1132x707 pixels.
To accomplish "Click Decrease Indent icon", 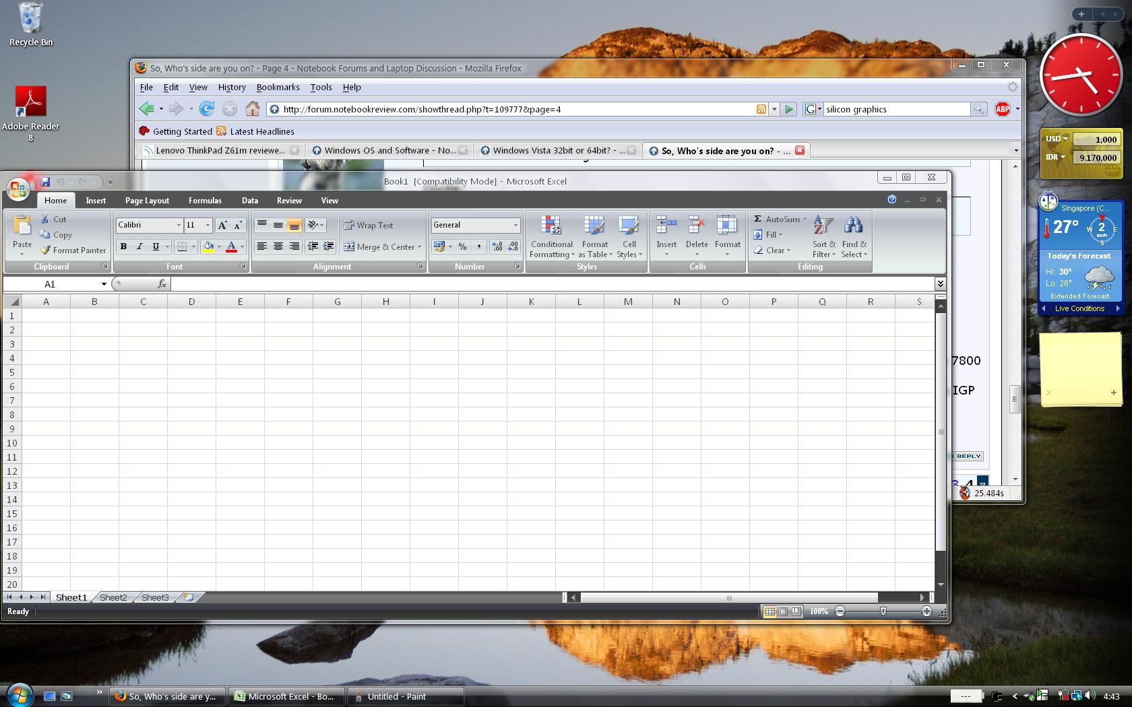I will coord(312,247).
